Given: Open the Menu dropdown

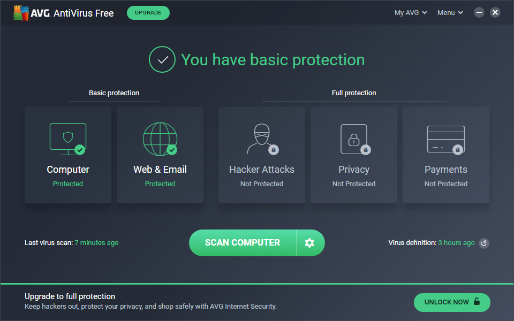Looking at the screenshot, I should click(450, 13).
